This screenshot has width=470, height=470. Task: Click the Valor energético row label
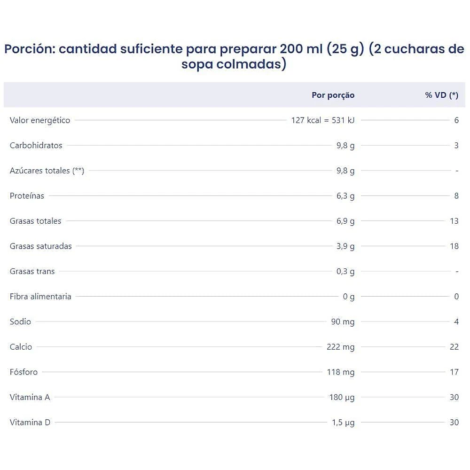40,120
